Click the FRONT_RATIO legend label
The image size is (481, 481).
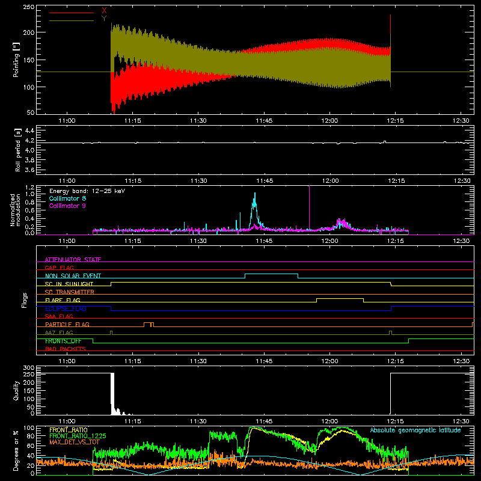[x=69, y=430]
